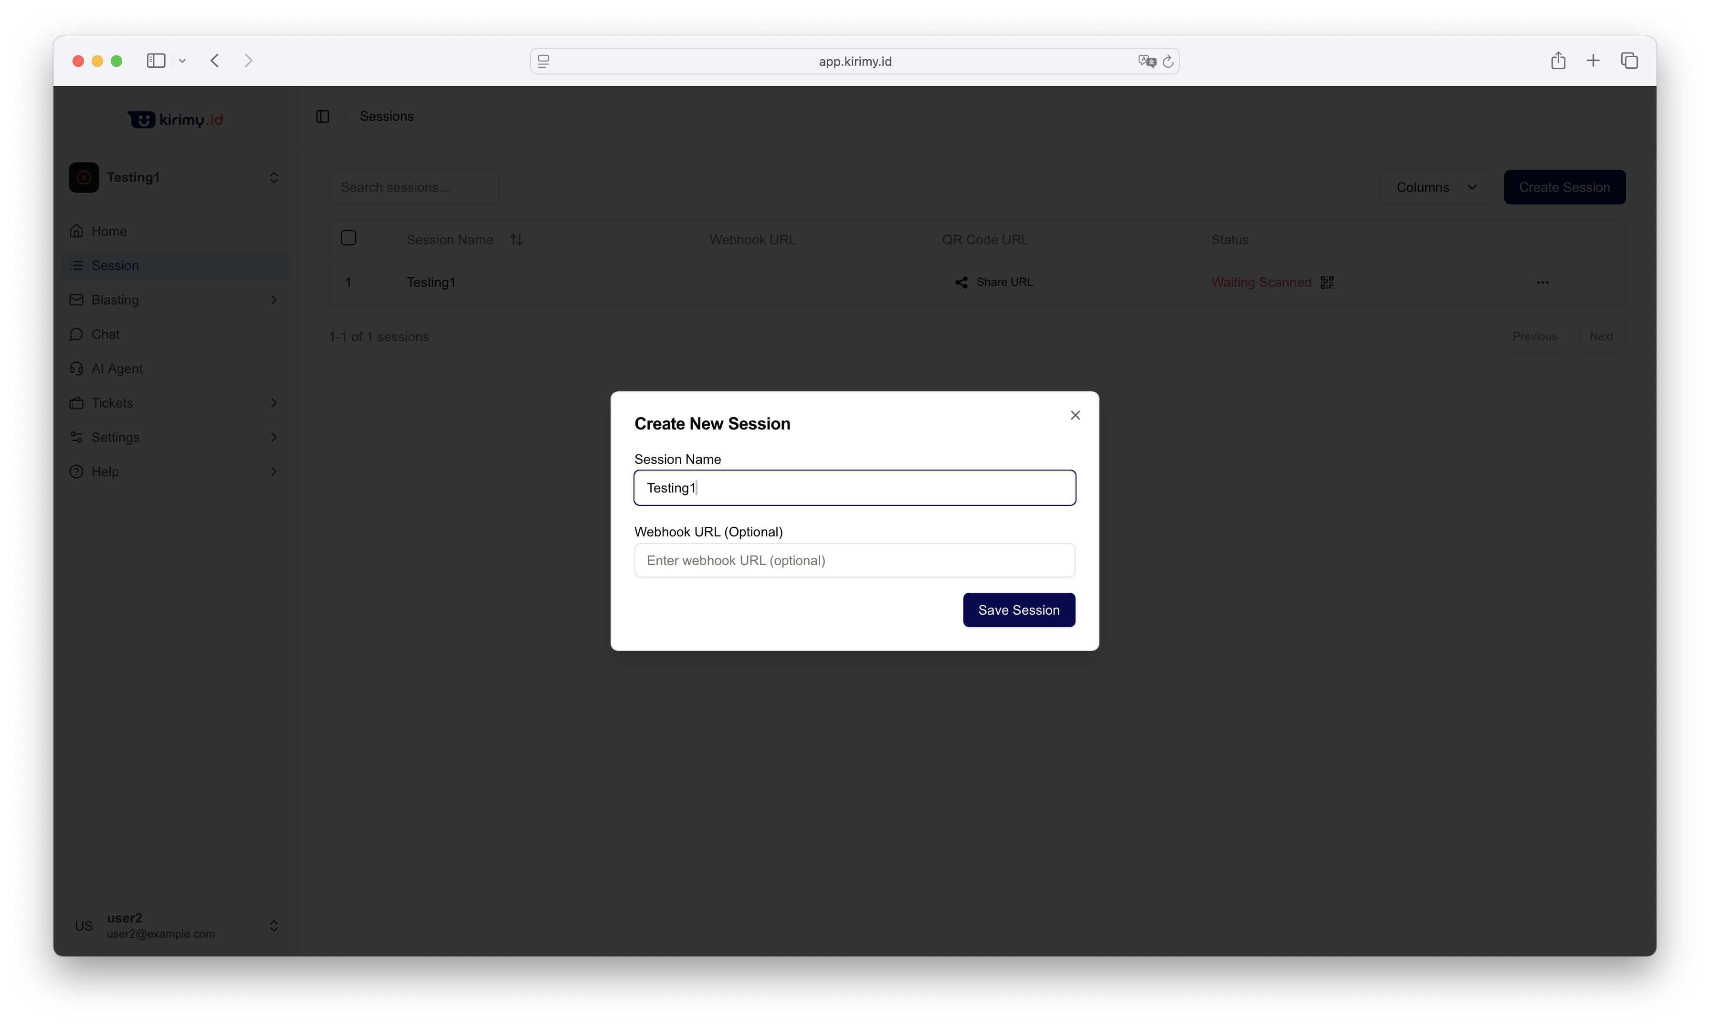This screenshot has width=1710, height=1027.
Task: Sort by Session Name using arrows icon
Action: pyautogui.click(x=517, y=240)
